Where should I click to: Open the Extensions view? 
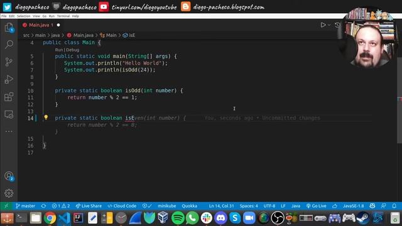click(x=9, y=97)
